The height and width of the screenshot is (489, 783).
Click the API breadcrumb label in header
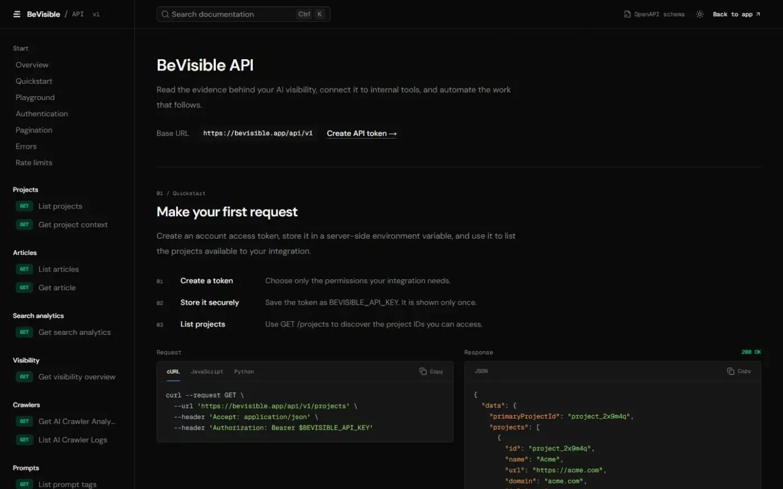pos(78,14)
